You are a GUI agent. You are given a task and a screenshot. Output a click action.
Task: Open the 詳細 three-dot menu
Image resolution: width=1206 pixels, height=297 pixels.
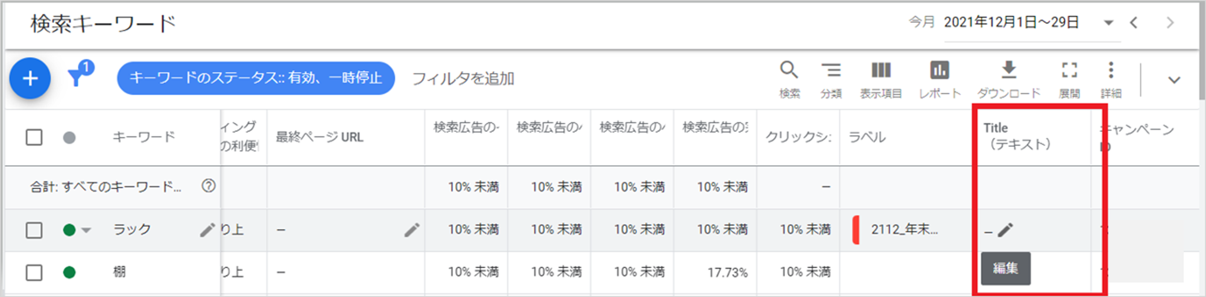pos(1111,78)
